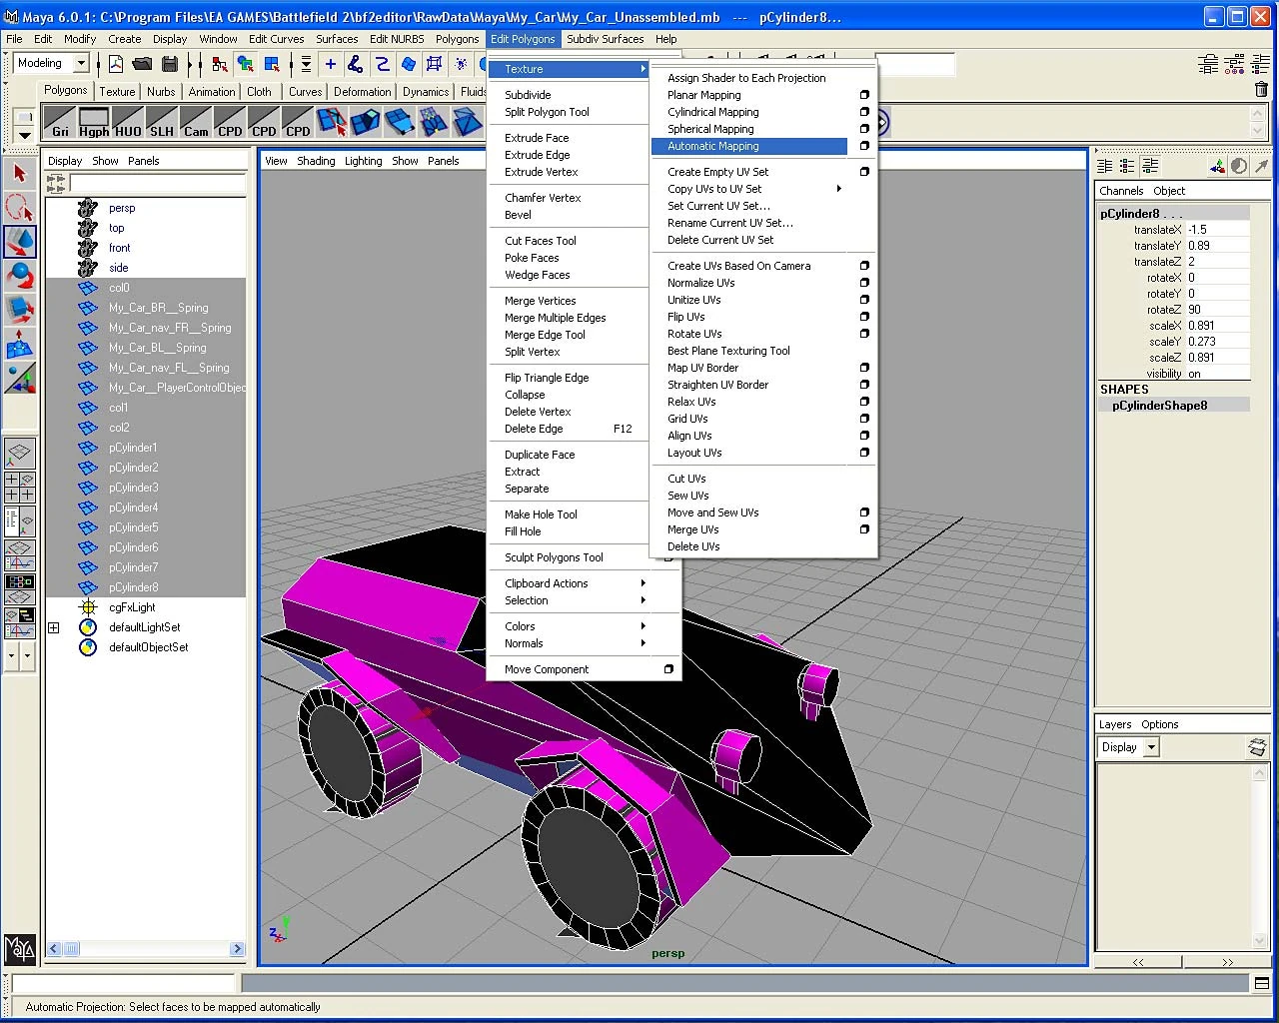Click the shelf trash can icon
The height and width of the screenshot is (1023, 1279).
pos(1261,90)
